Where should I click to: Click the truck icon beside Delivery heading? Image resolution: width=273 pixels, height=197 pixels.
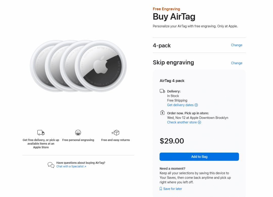click(x=162, y=91)
